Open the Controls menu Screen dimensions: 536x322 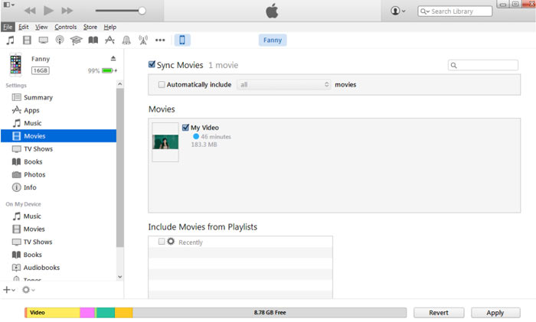pos(66,27)
